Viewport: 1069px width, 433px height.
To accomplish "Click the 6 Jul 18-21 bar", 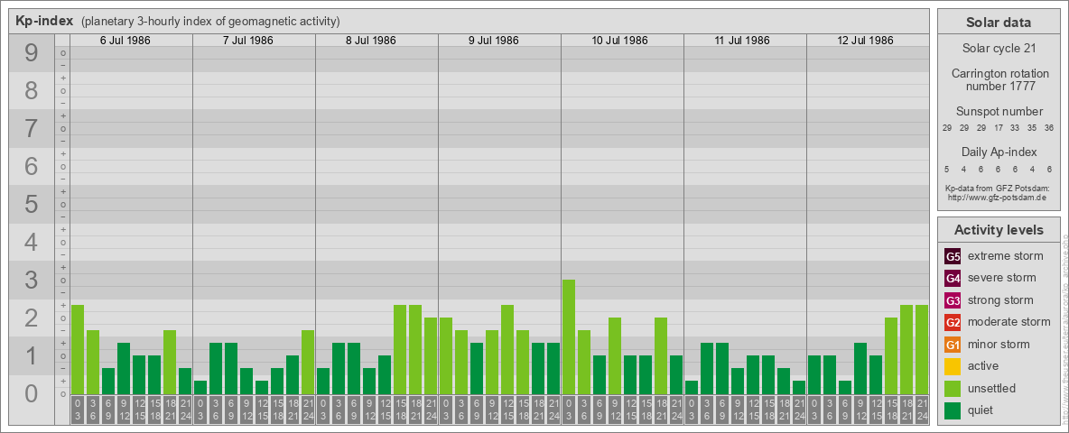I will tap(170, 362).
